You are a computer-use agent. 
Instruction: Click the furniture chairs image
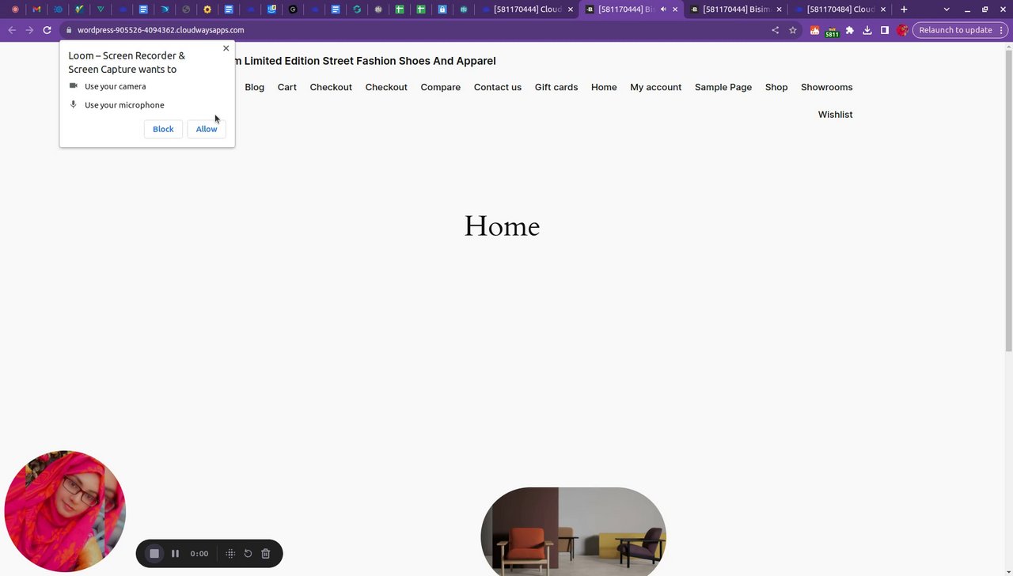point(573,532)
